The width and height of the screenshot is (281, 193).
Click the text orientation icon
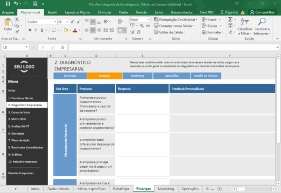(x=106, y=21)
